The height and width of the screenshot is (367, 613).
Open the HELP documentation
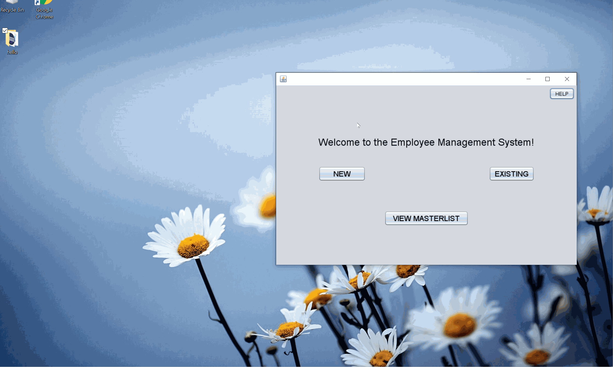(x=561, y=93)
